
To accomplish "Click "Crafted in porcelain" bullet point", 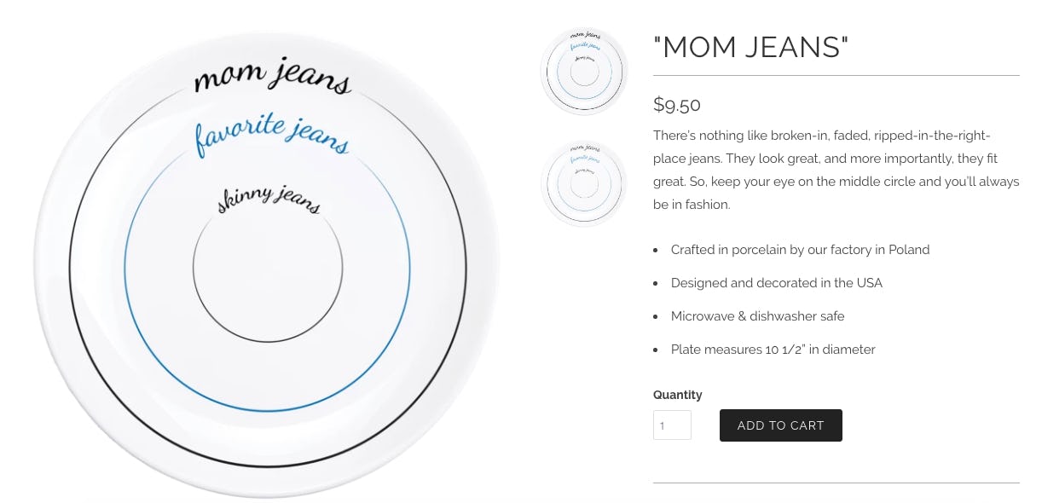I will (800, 250).
